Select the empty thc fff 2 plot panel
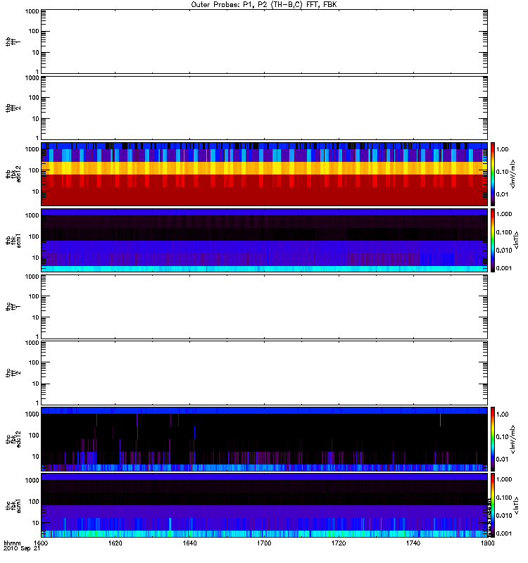The height and width of the screenshot is (563, 528). point(265,373)
